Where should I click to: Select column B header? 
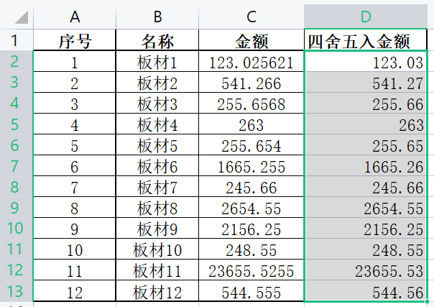point(157,17)
